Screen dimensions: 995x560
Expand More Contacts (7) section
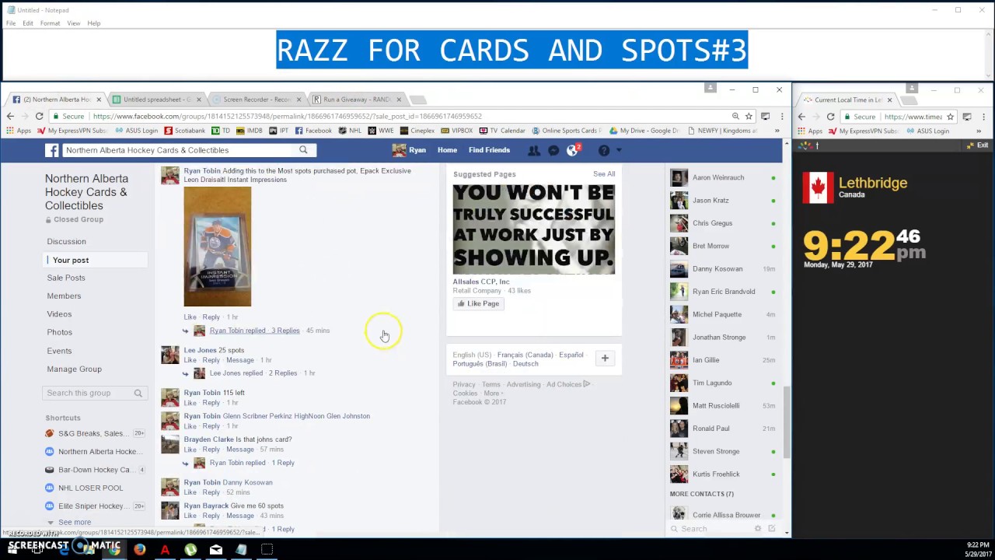click(702, 494)
